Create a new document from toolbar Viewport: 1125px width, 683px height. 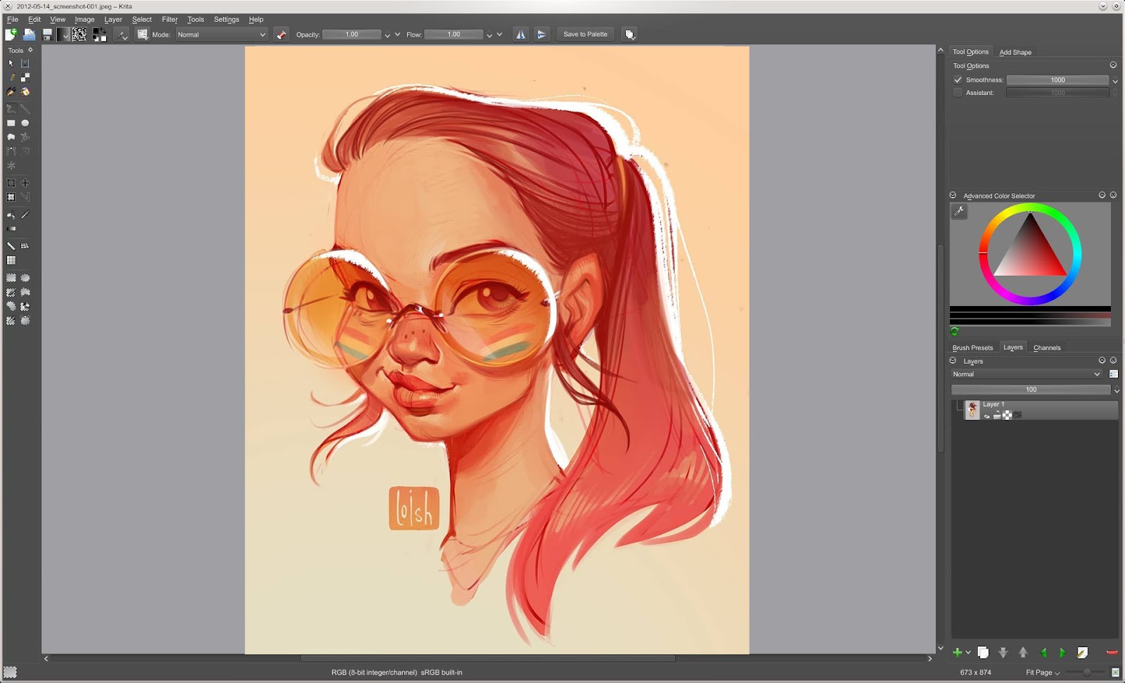pyautogui.click(x=11, y=34)
